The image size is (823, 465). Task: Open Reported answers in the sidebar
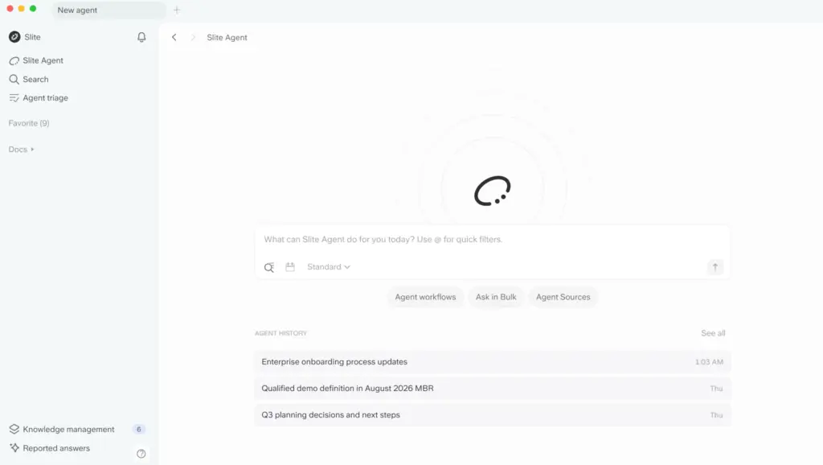coord(56,448)
